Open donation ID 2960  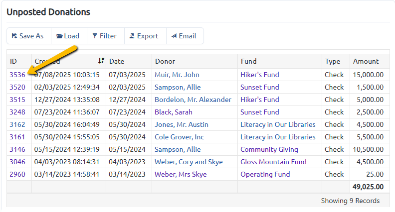(17, 174)
